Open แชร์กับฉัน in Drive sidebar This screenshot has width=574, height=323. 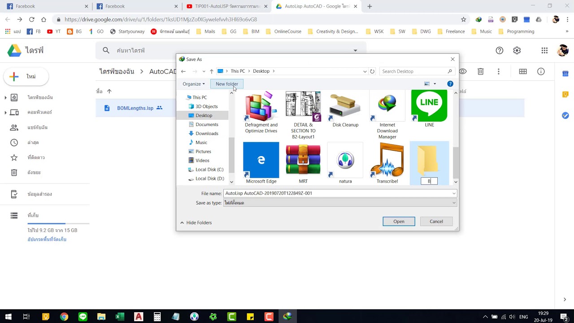(x=37, y=127)
